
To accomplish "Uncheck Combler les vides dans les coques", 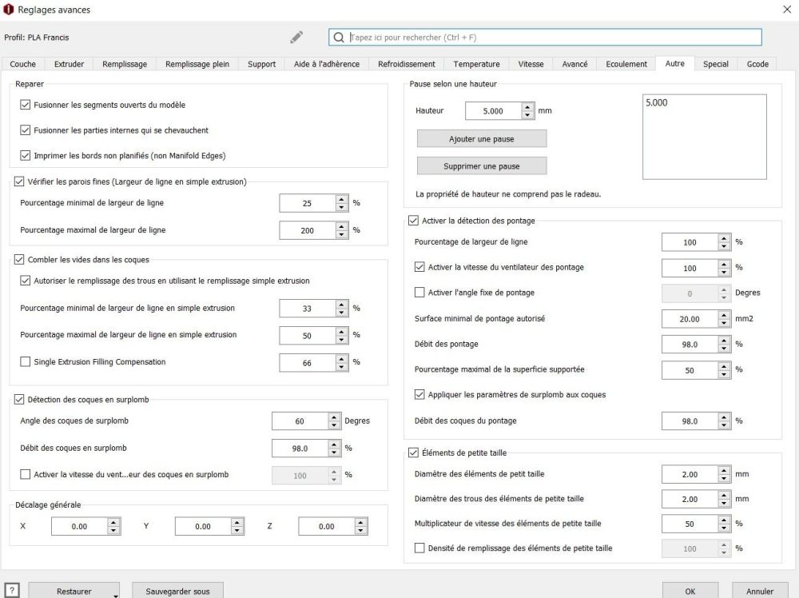I will pos(19,260).
